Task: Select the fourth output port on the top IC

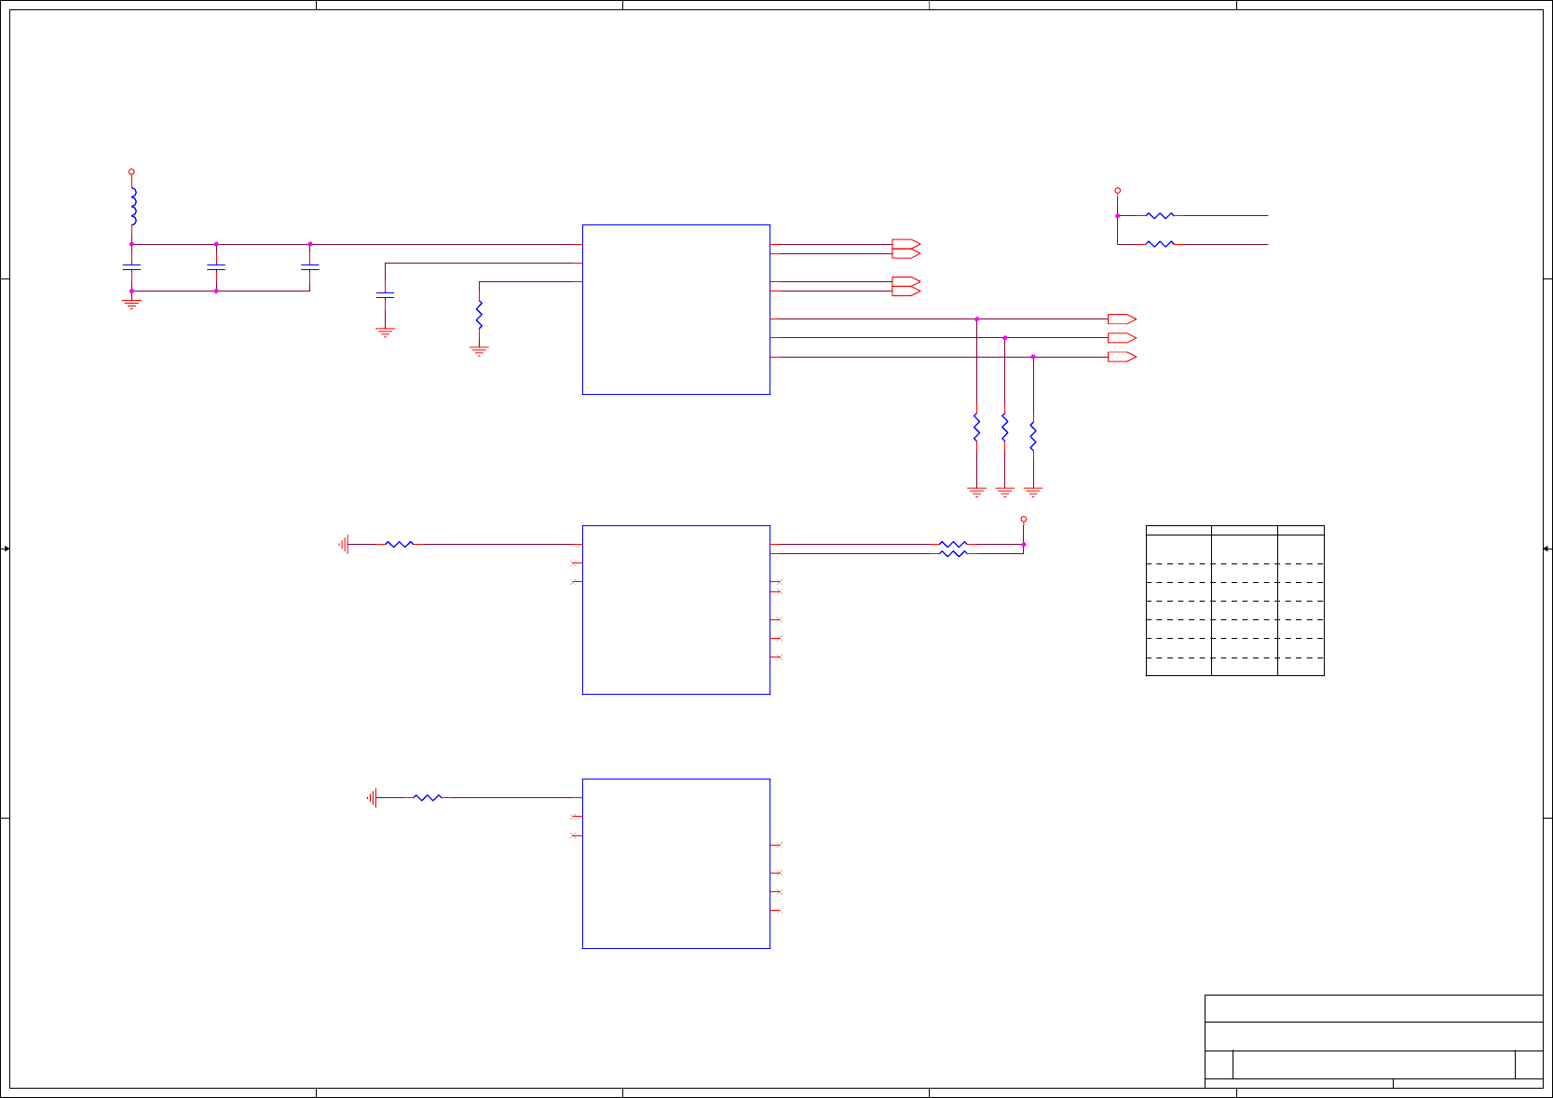Action: 906,291
